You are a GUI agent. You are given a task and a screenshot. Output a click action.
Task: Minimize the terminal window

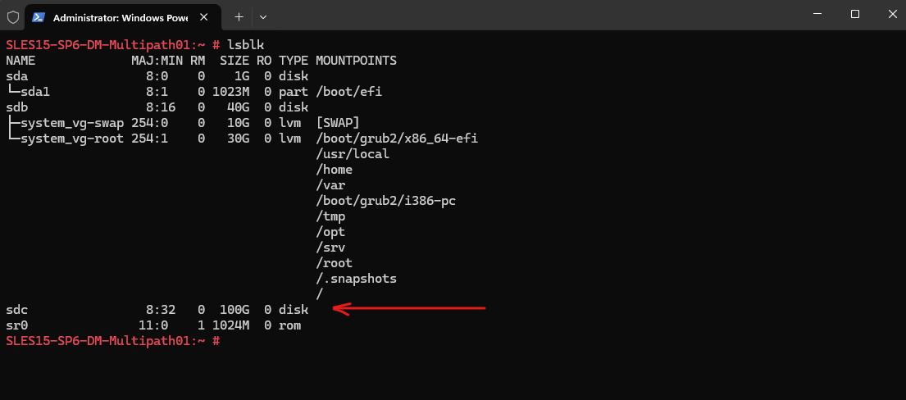[x=817, y=14]
